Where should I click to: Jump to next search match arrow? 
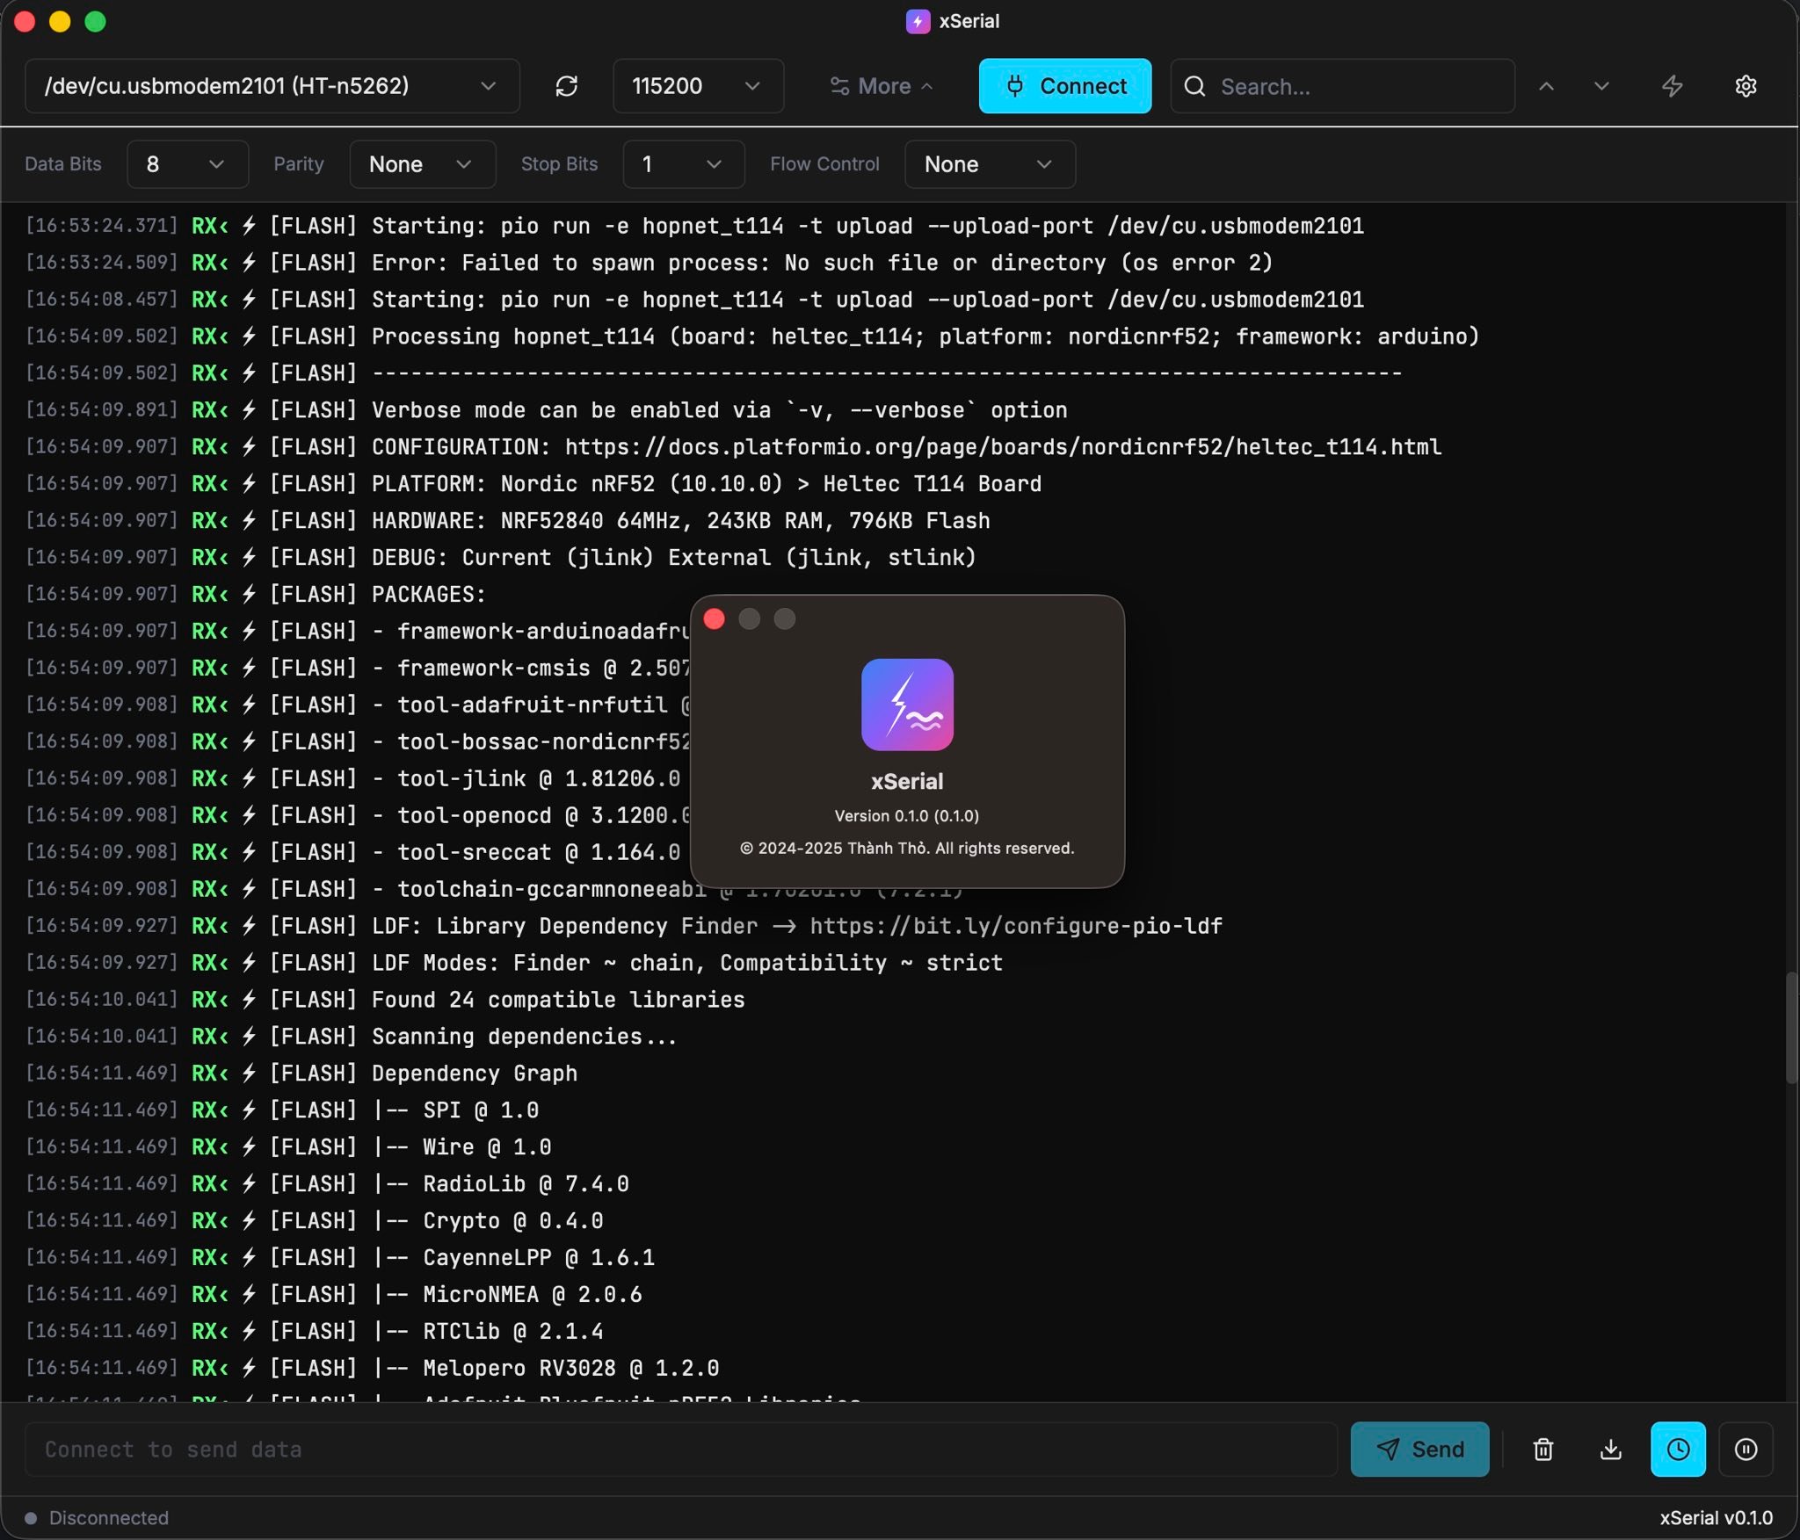[1601, 86]
